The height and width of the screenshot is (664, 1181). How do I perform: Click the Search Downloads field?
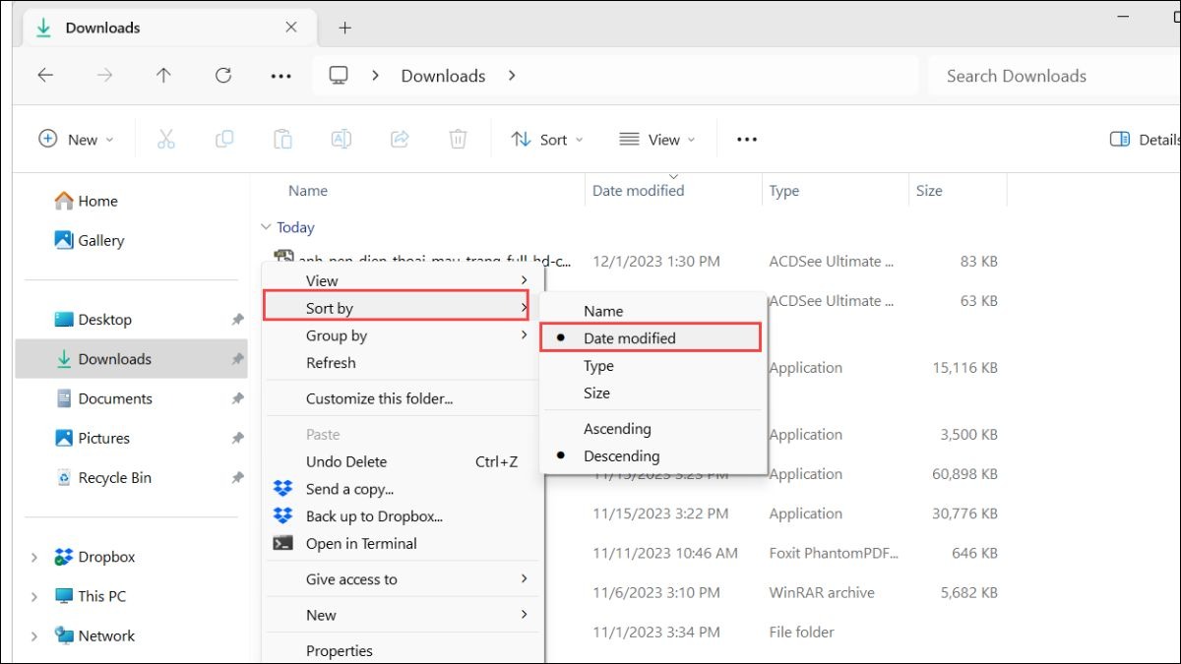point(1054,76)
